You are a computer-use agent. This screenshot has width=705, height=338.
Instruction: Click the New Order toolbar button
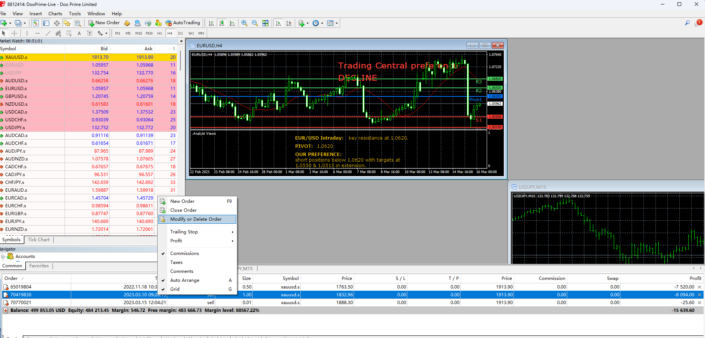click(104, 23)
